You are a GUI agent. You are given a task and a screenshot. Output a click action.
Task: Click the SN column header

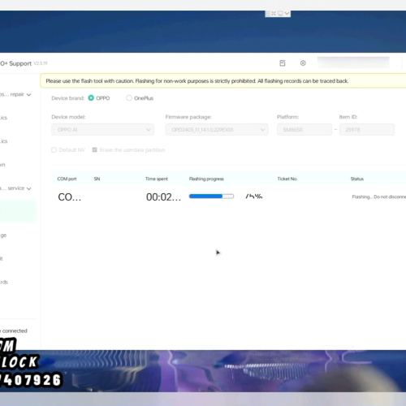click(x=97, y=179)
